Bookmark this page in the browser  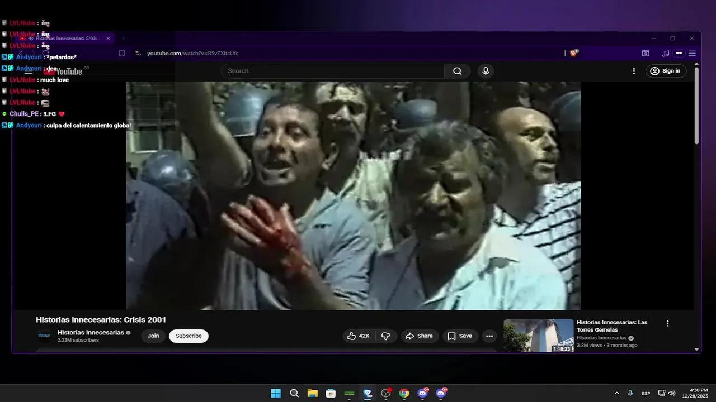point(122,53)
